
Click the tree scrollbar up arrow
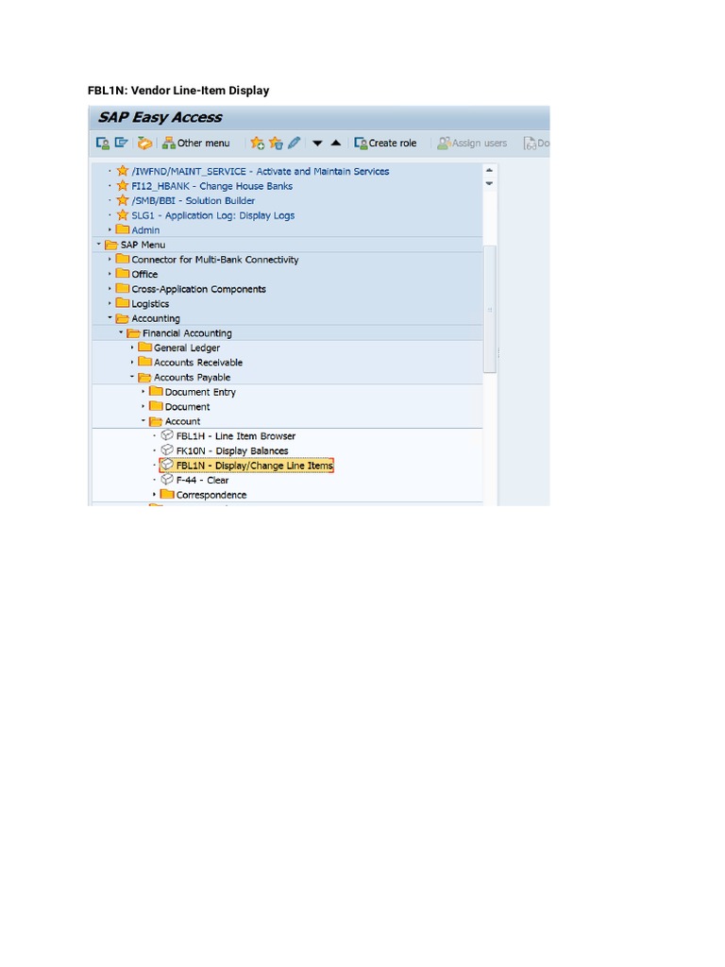[490, 170]
